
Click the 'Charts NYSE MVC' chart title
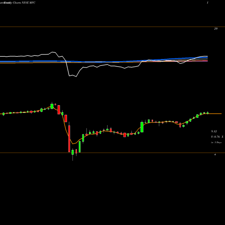point(24,3)
